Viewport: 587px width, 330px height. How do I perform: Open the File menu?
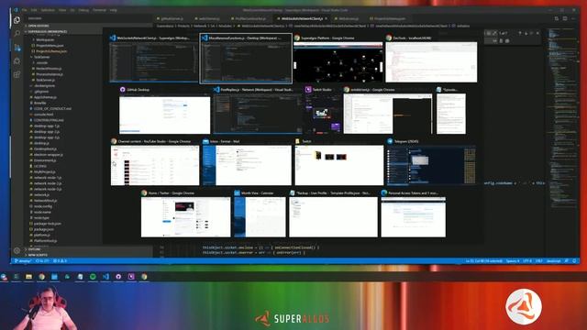point(25,10)
